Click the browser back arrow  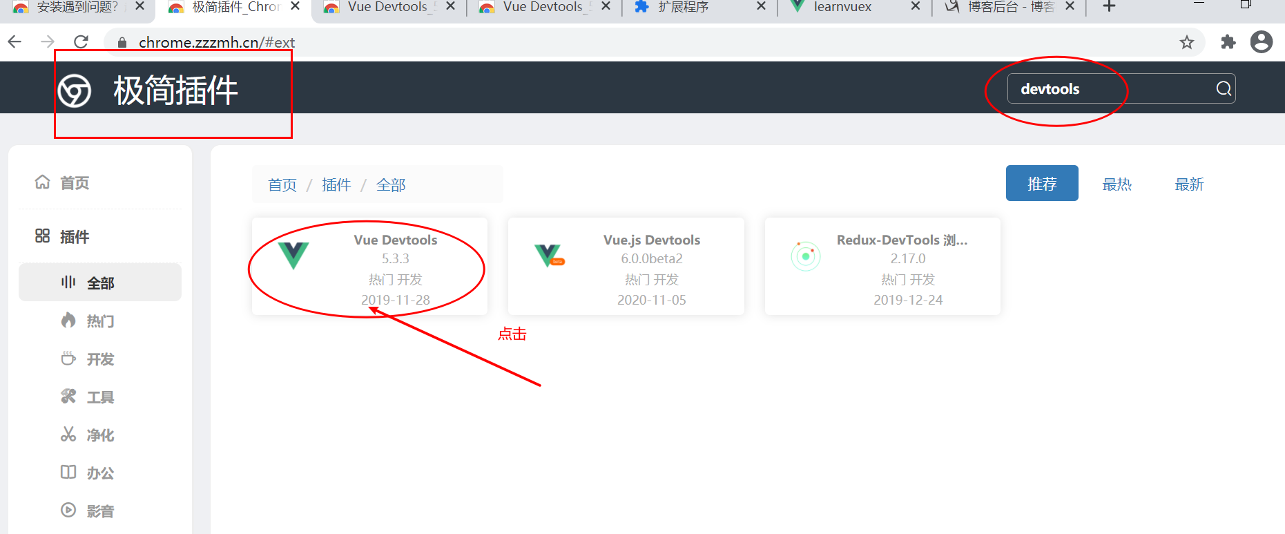coord(15,42)
